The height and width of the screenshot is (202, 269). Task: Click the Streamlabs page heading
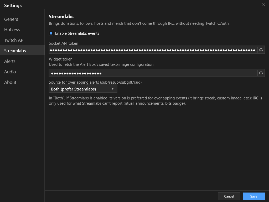61,17
